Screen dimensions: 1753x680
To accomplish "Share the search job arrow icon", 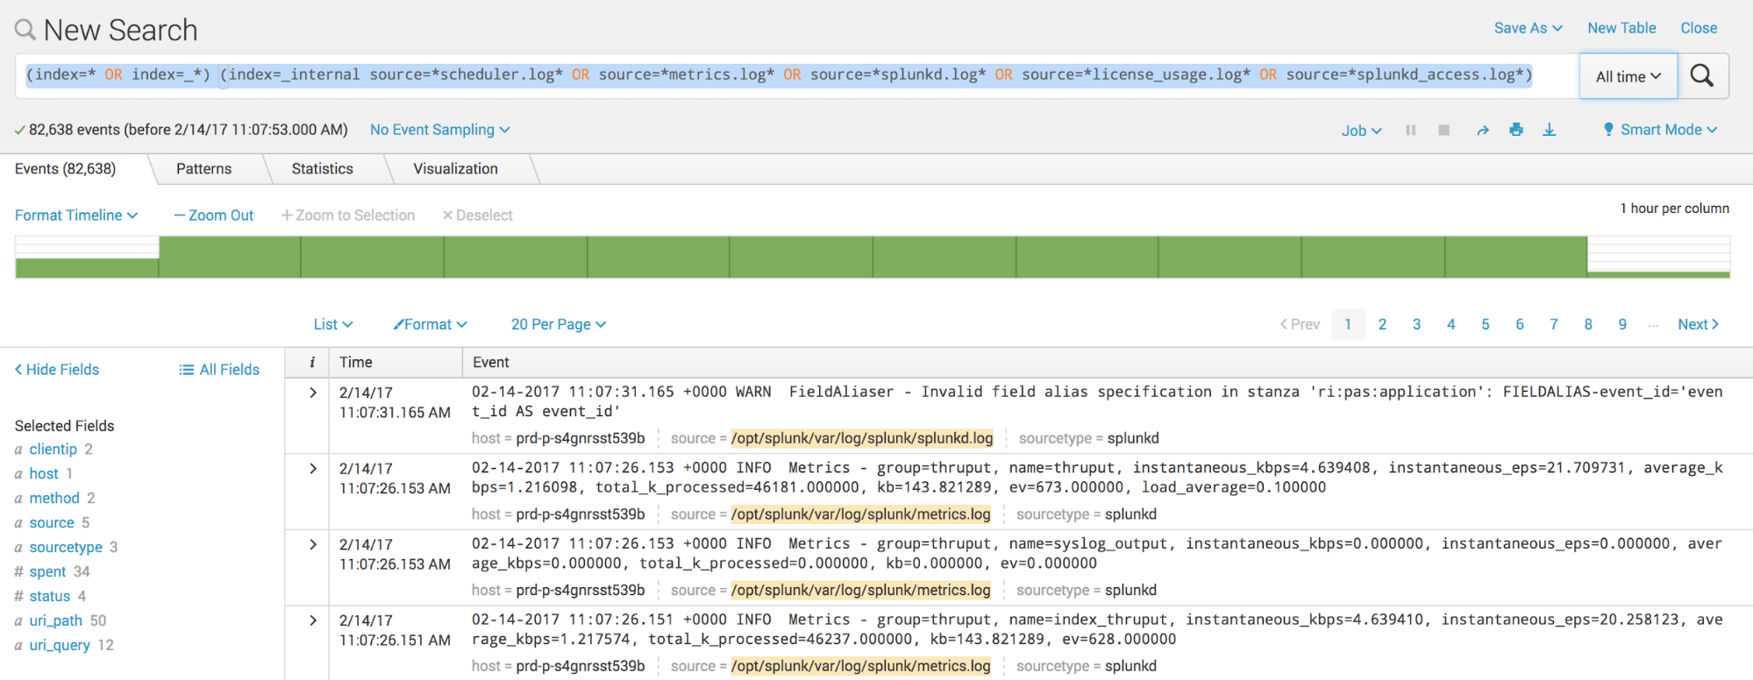I will [x=1482, y=130].
